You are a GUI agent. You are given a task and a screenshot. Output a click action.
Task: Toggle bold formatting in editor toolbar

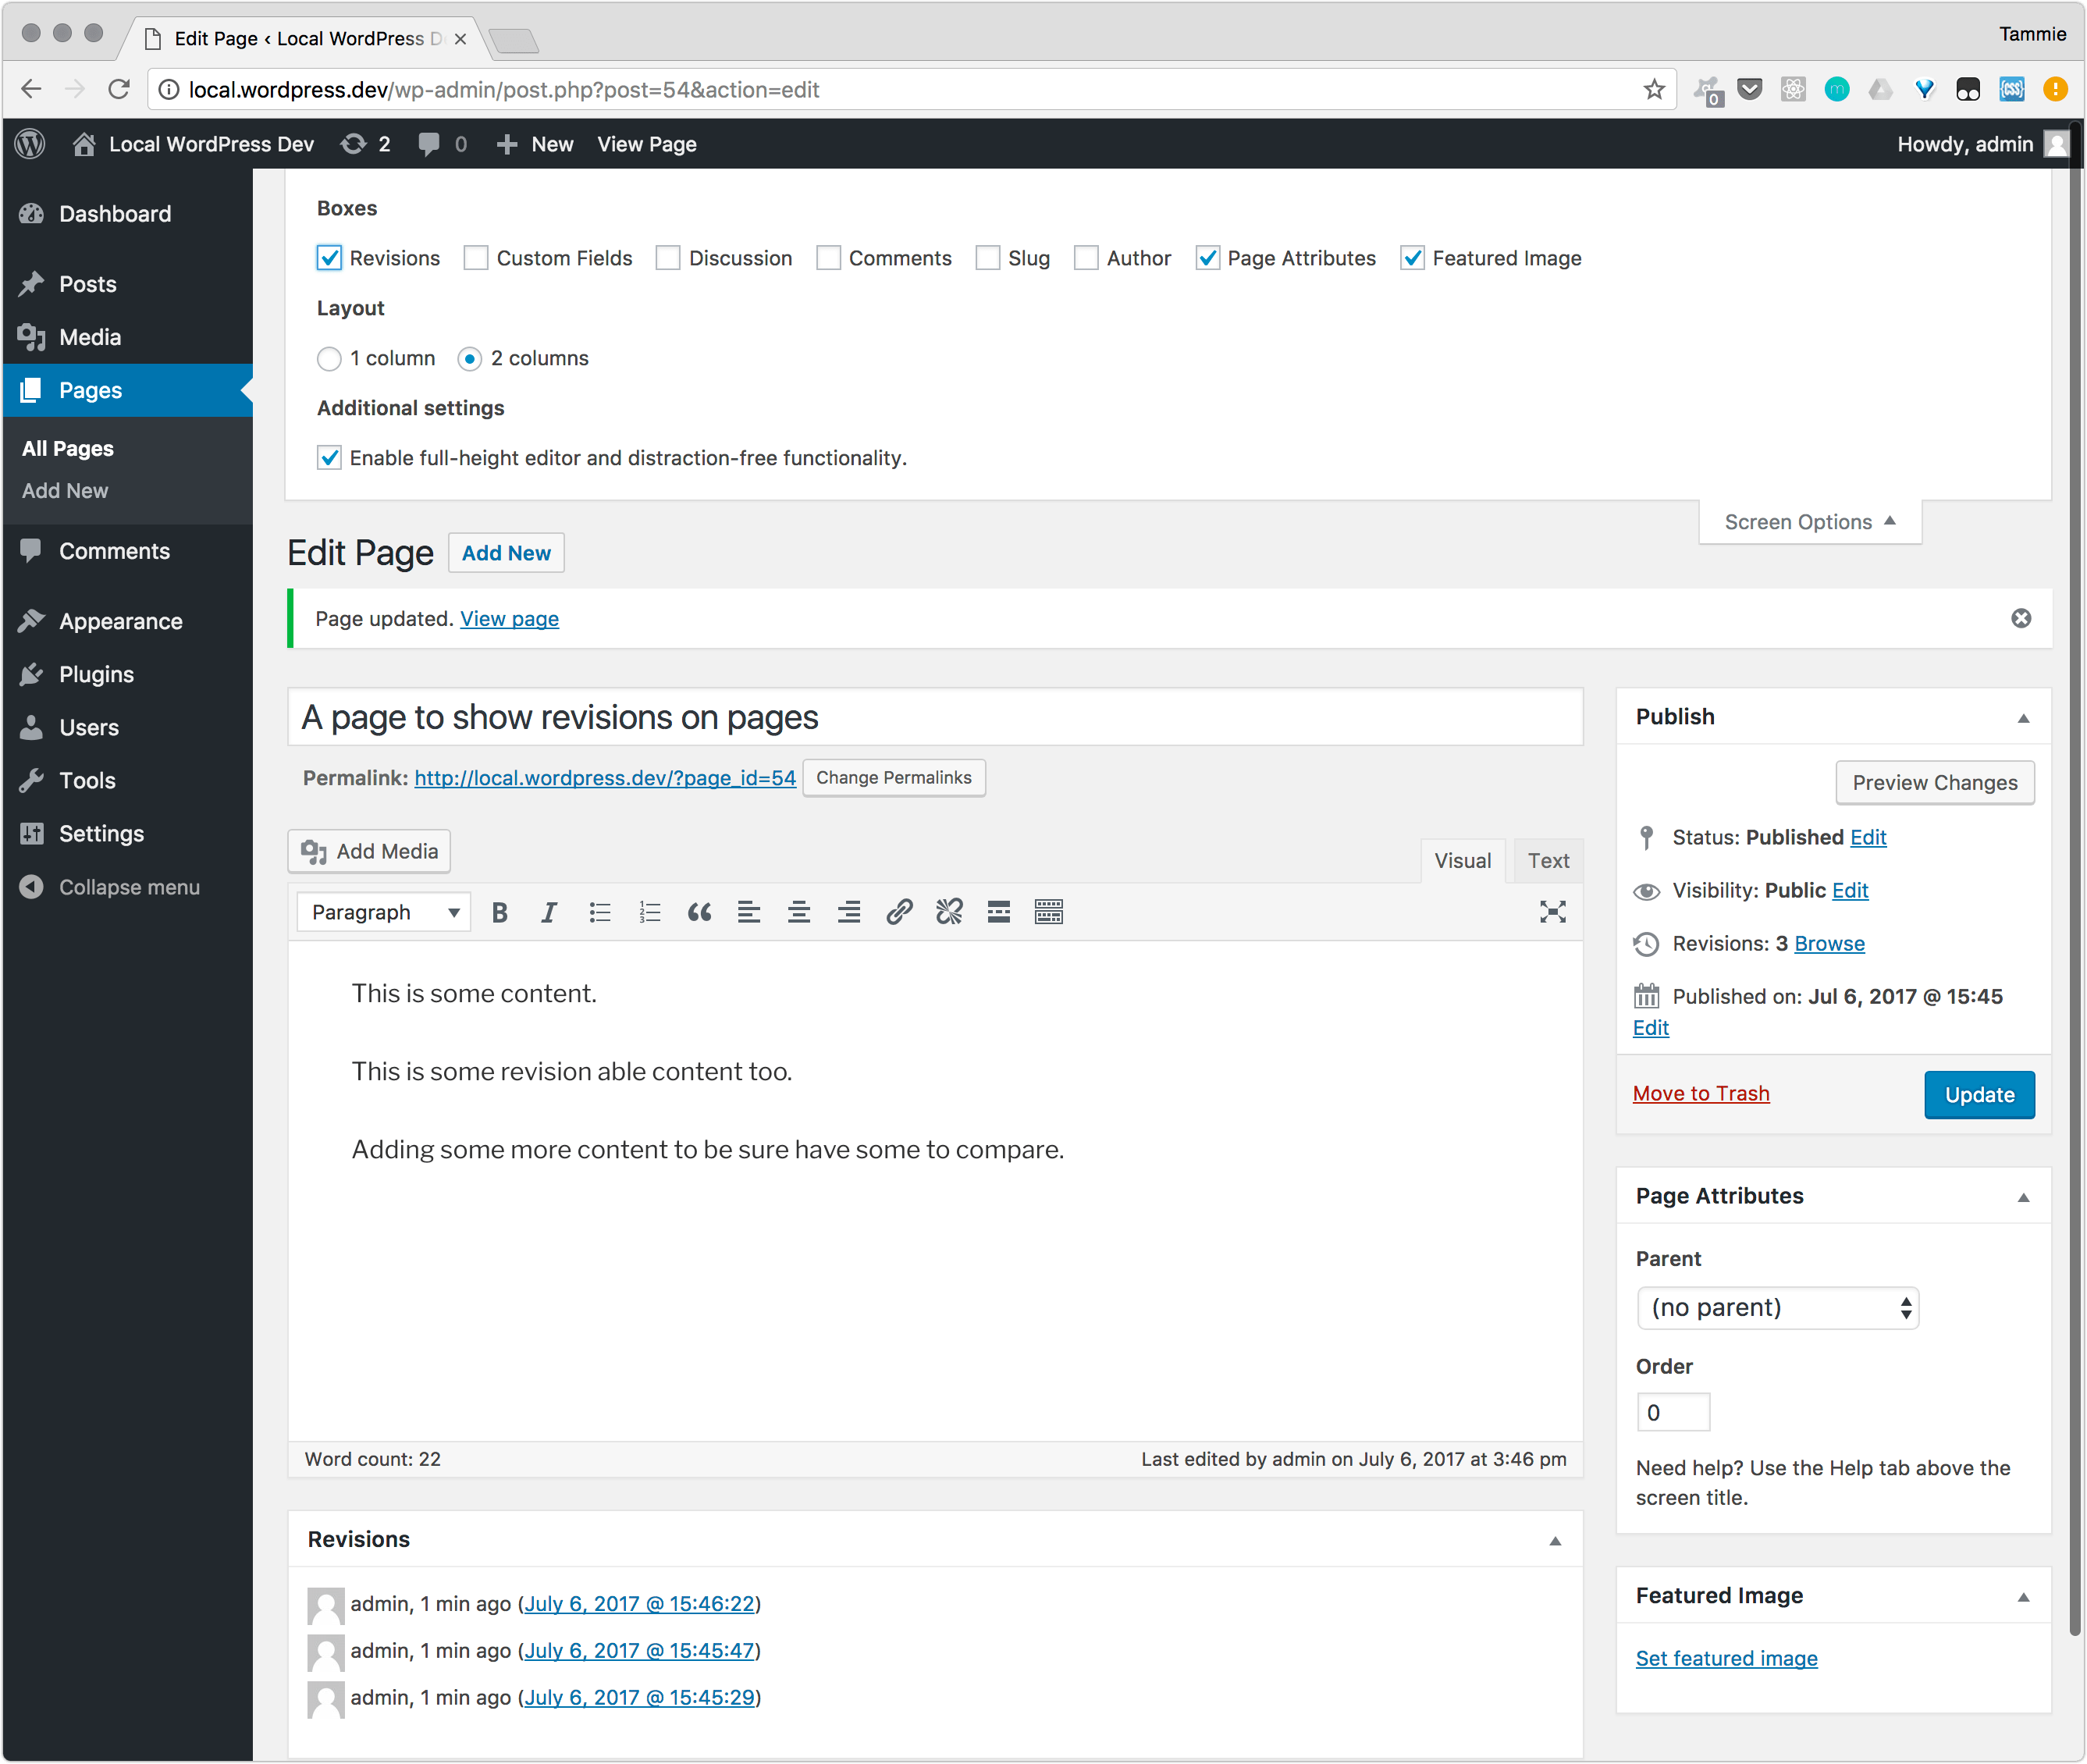coord(500,912)
